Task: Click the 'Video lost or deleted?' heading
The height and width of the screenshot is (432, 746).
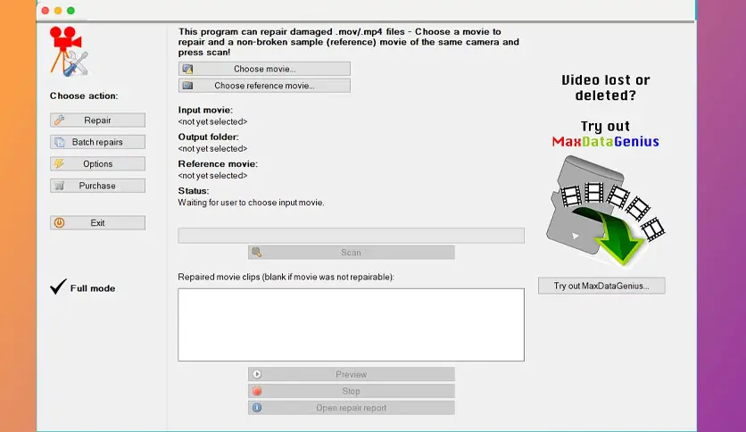Action: point(605,87)
